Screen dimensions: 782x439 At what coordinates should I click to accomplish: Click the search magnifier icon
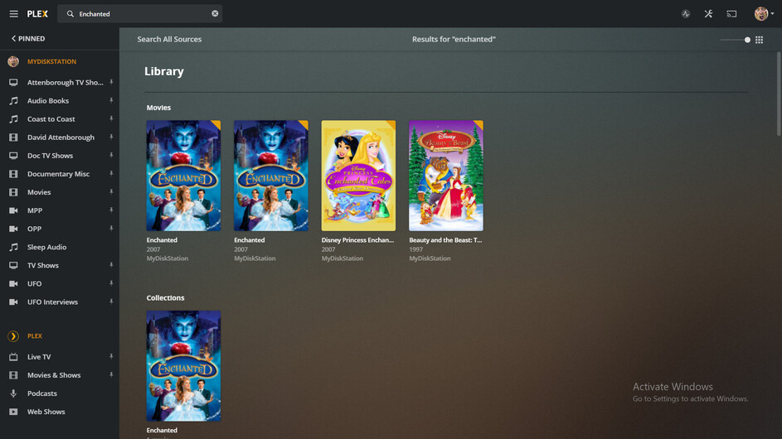(x=70, y=14)
